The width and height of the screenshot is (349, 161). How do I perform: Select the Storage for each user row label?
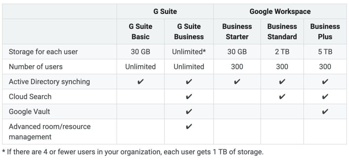point(43,52)
